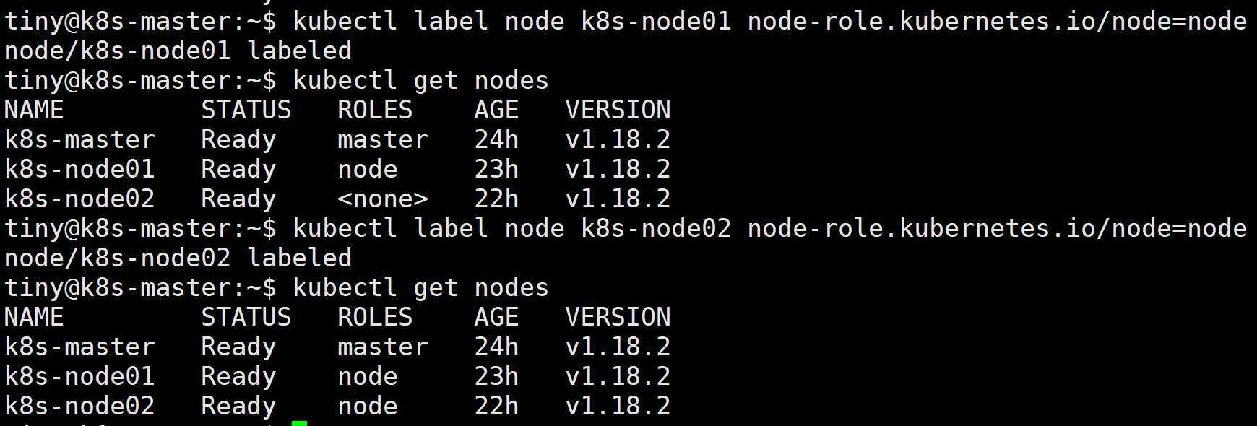Click 'Ready' status of k8s-node01, first table
This screenshot has width=1257, height=426.
click(238, 170)
